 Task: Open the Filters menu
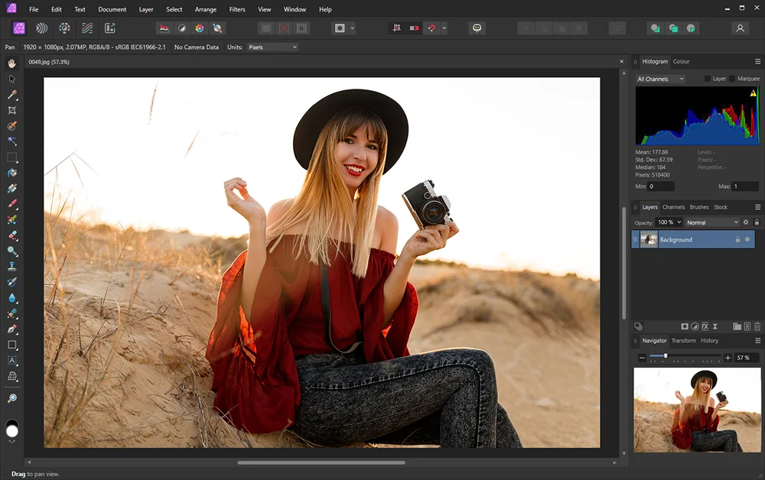[237, 10]
